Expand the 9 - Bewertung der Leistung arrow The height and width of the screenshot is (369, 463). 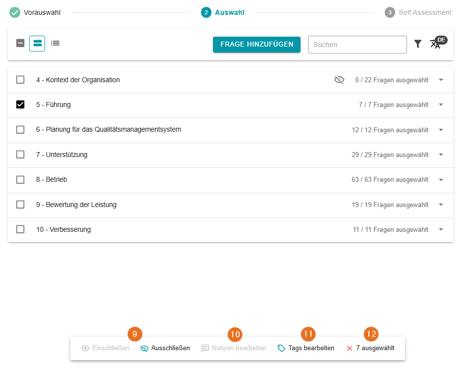441,205
